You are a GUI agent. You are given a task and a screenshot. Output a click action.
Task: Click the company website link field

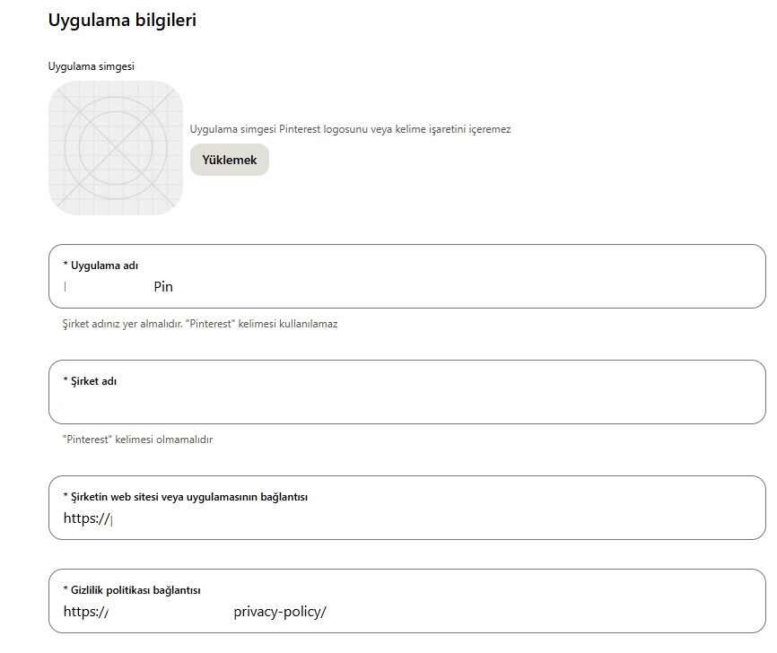click(x=406, y=508)
